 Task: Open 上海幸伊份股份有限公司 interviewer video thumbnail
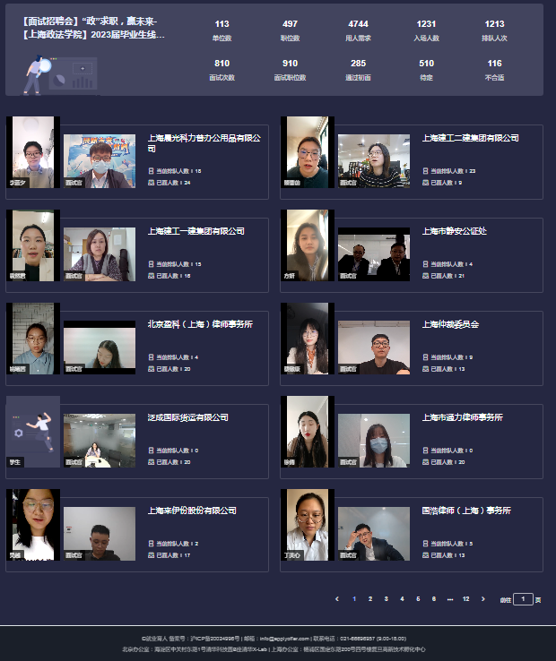tap(100, 534)
